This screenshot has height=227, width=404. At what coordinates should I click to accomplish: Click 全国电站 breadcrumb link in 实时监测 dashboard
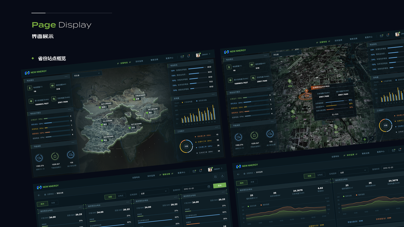pyautogui.click(x=250, y=173)
